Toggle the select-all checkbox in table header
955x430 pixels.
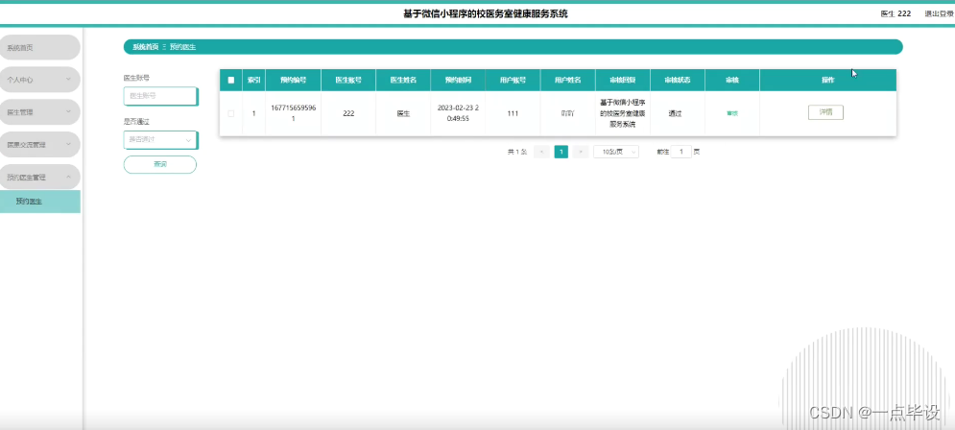(231, 80)
